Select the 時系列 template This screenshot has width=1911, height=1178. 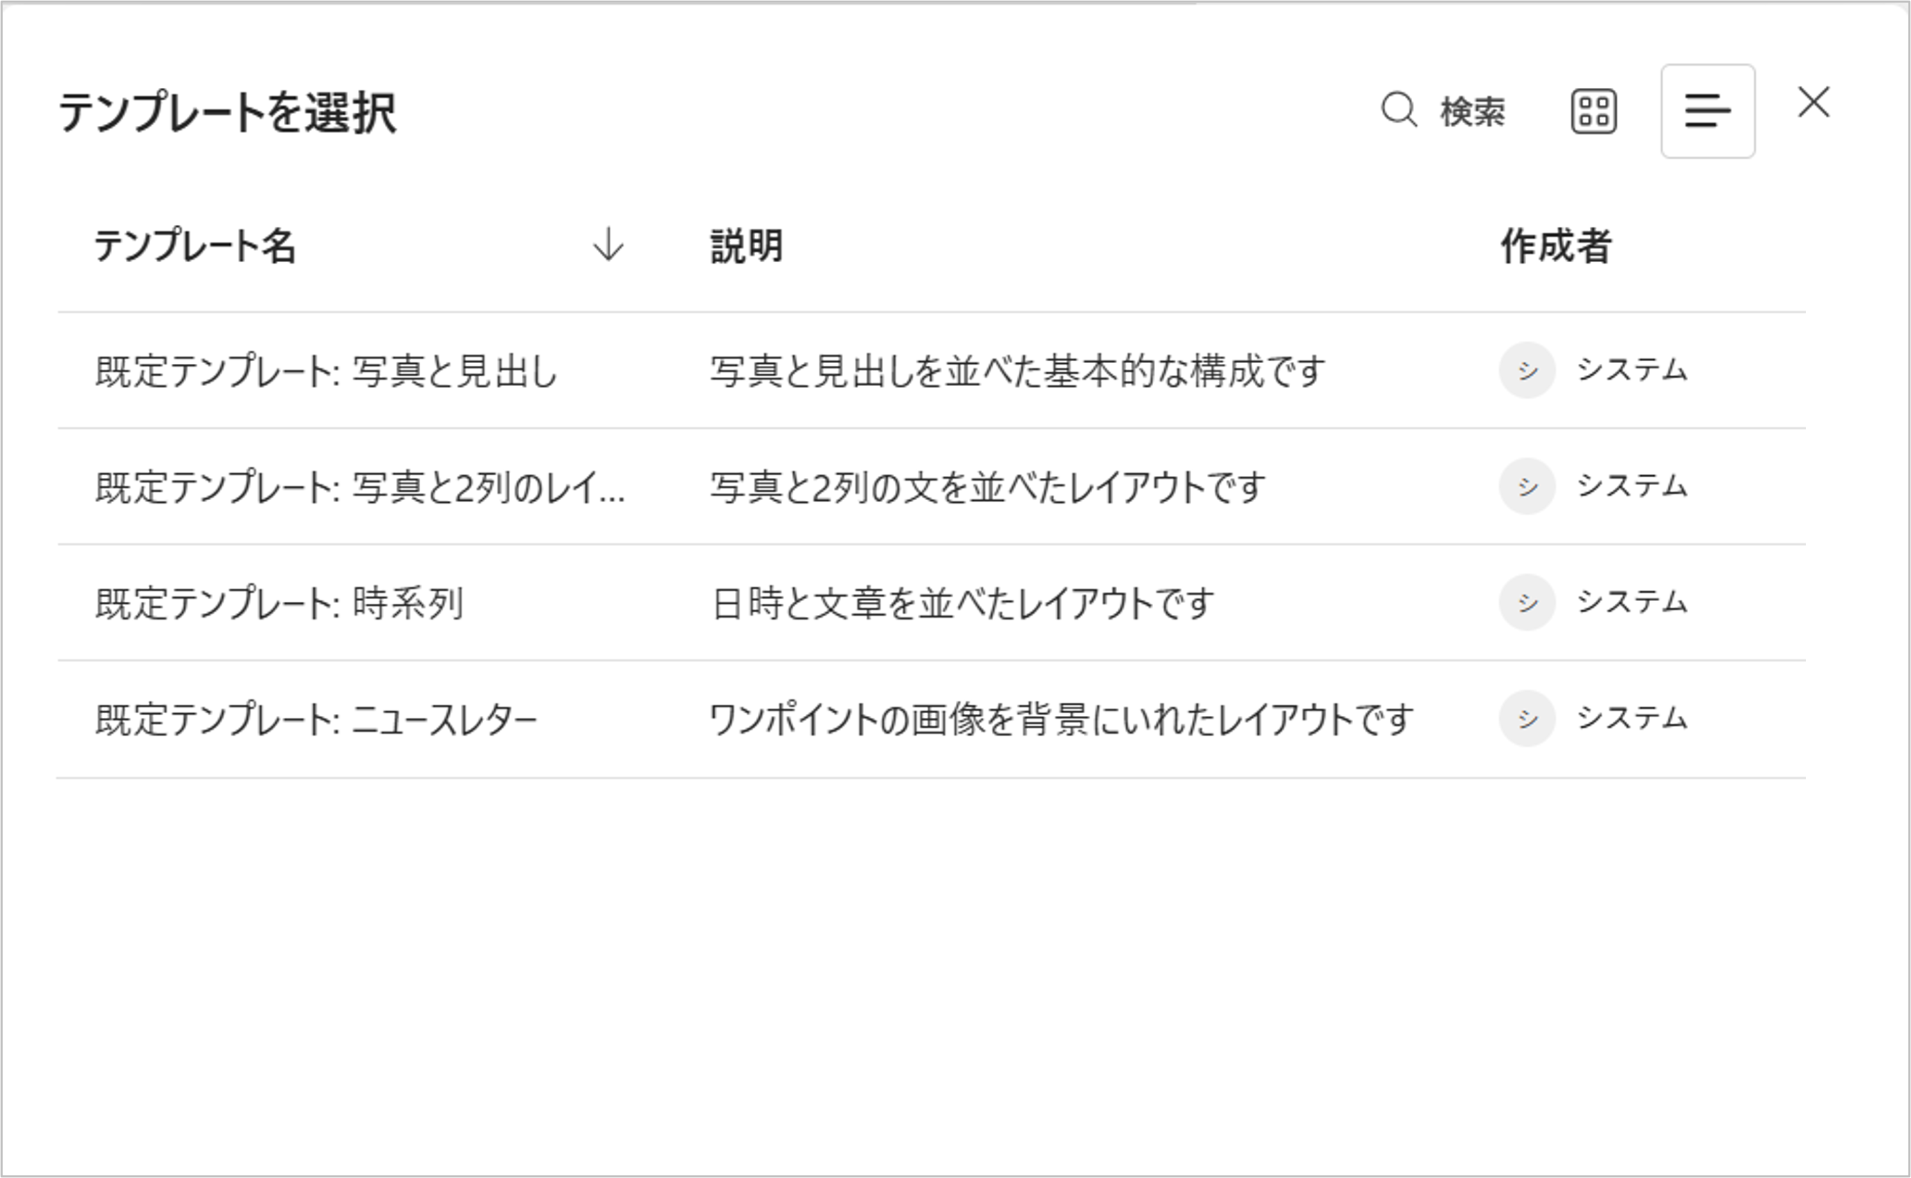tap(279, 603)
